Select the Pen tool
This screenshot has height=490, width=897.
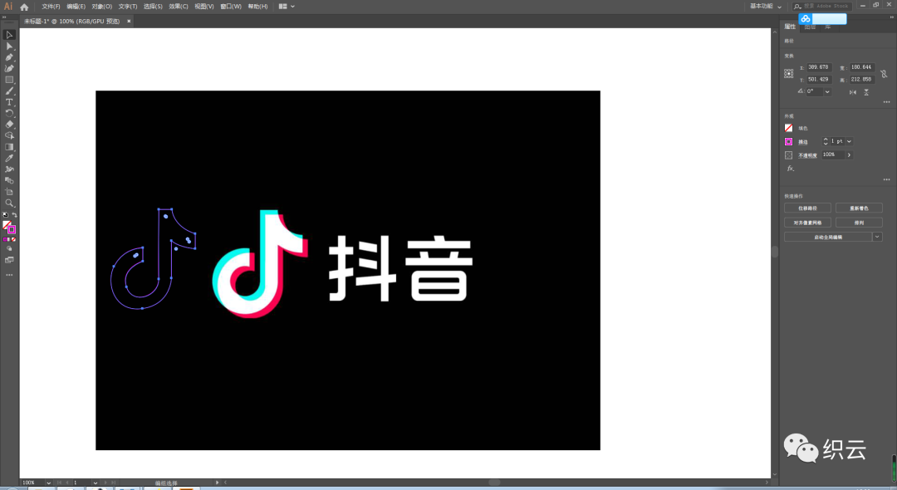(9, 57)
